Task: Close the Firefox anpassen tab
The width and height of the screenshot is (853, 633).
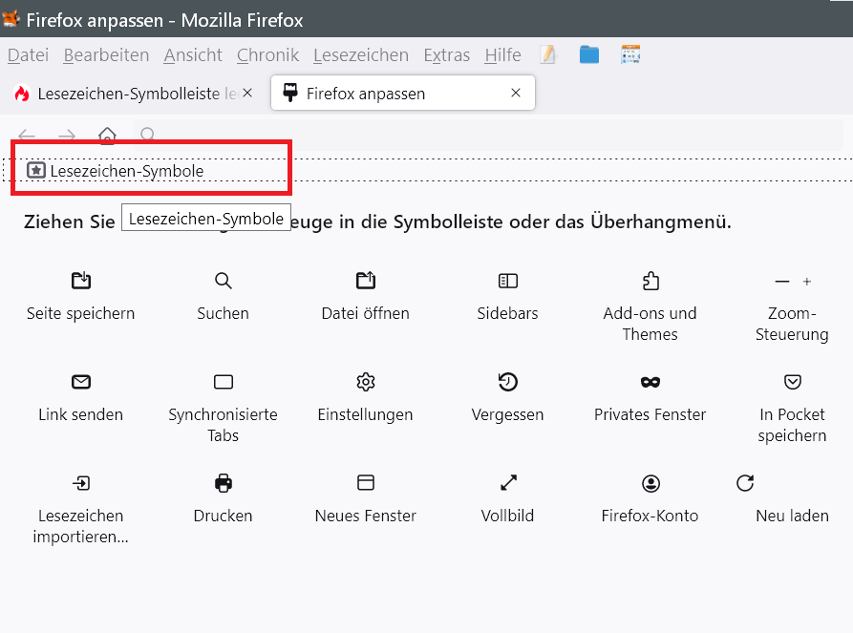Action: pyautogui.click(x=516, y=93)
